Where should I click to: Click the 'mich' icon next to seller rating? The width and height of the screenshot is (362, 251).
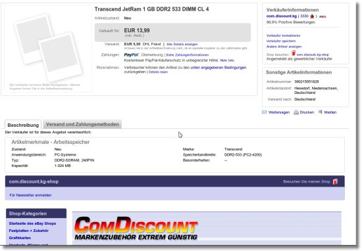click(323, 16)
